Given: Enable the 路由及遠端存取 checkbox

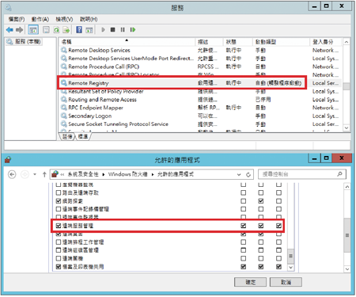Looking at the screenshot, I should [59, 192].
